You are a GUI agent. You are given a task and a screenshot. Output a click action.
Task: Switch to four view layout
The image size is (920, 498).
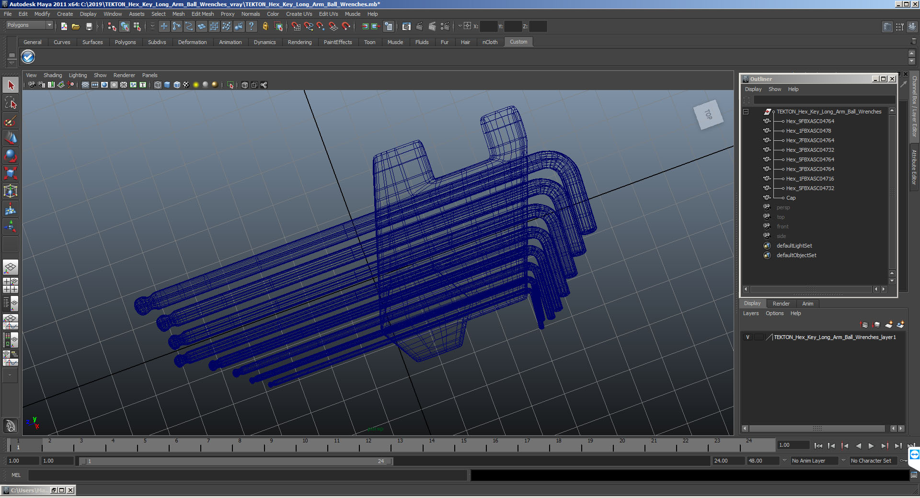tap(11, 285)
